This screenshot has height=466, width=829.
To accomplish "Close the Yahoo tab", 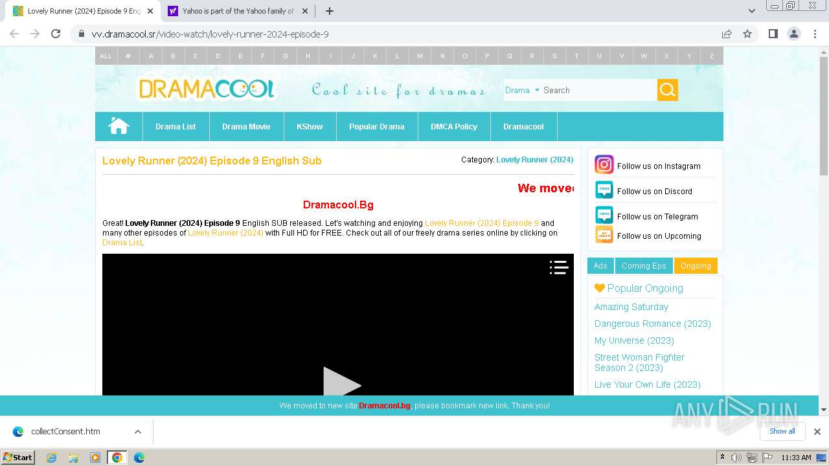I will [x=305, y=11].
